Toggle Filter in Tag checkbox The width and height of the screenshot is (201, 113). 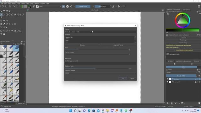click(x=17, y=104)
